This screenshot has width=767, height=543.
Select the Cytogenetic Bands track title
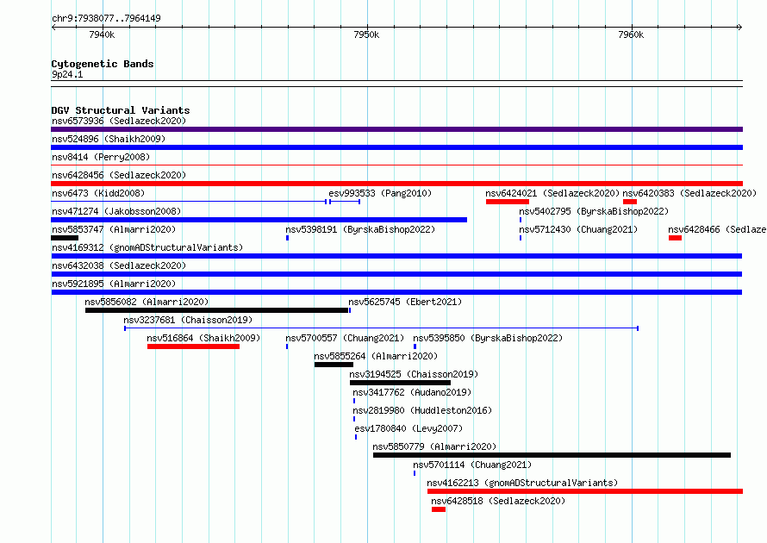click(x=103, y=64)
